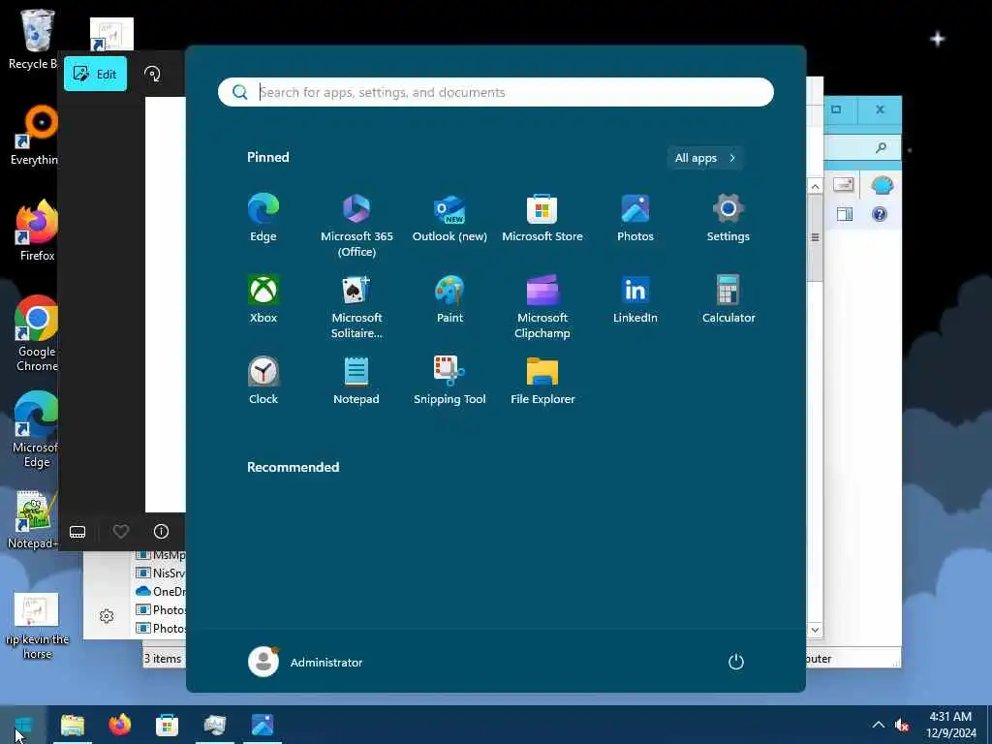Show file info in Photos window
Image resolution: width=992 pixels, height=744 pixels.
[162, 532]
